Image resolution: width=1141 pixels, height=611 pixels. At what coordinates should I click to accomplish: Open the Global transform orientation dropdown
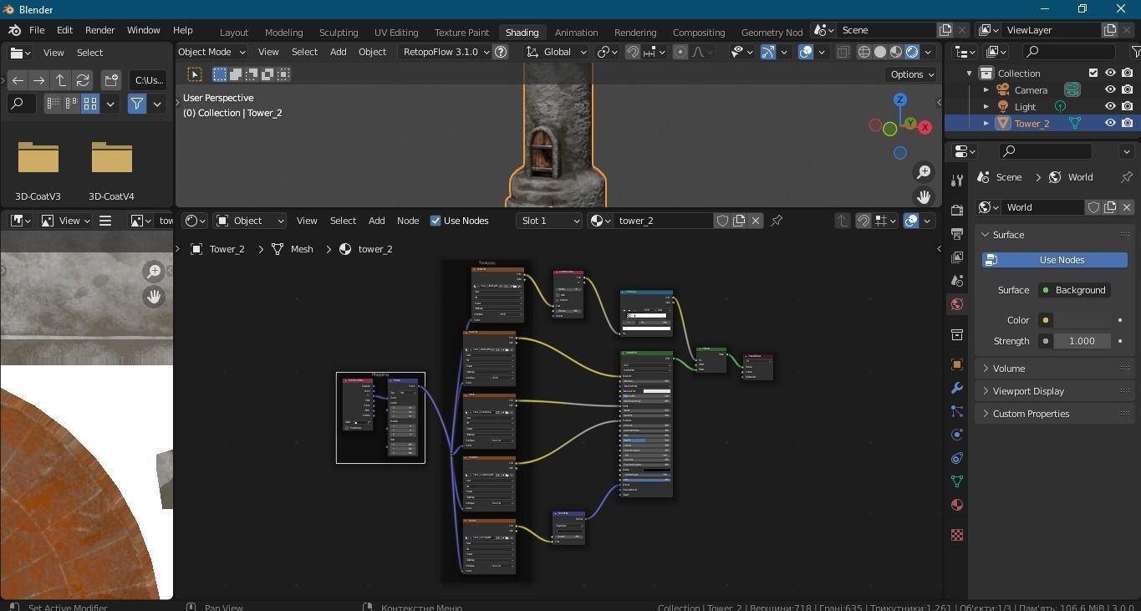click(557, 52)
